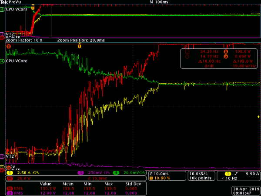Click the rising edge trigger slope icon
The width and height of the screenshot is (261, 196).
(x=236, y=174)
